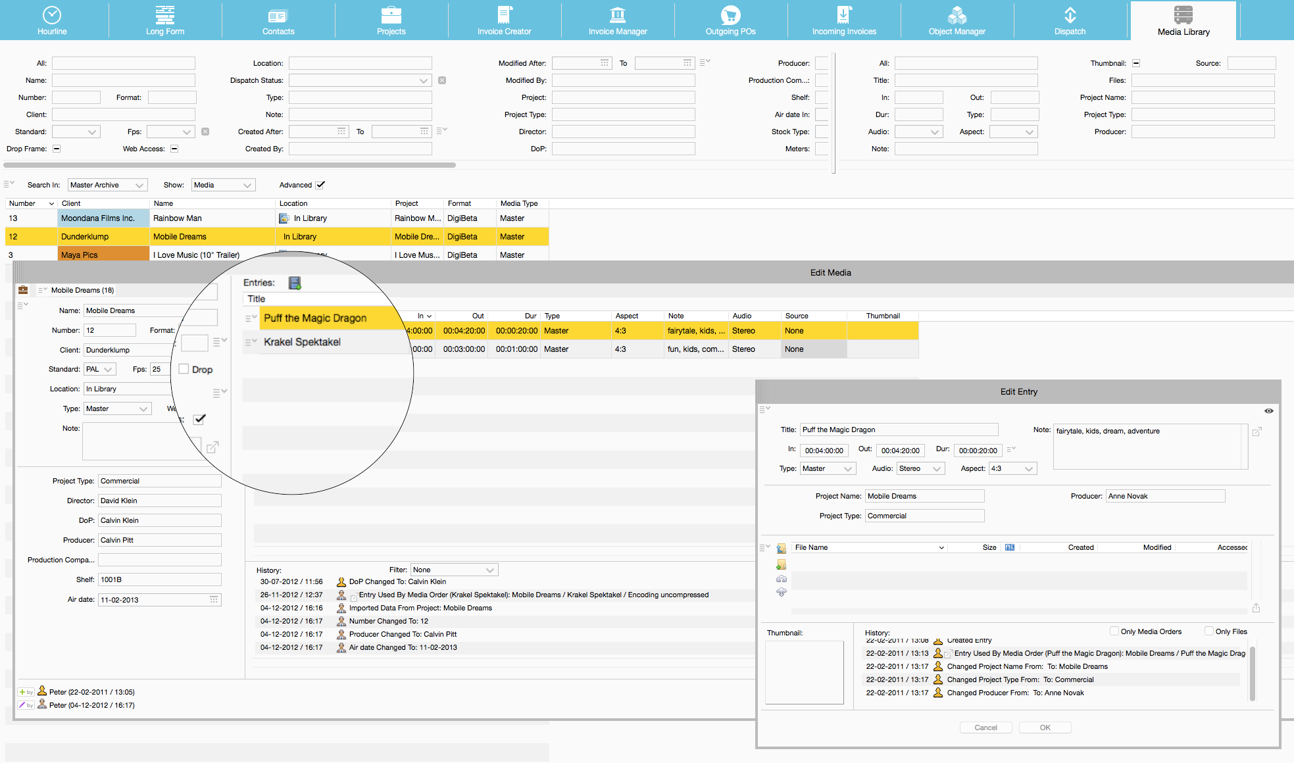1294x763 pixels.
Task: Select the Puff the Magic Dragon entry
Action: [314, 318]
